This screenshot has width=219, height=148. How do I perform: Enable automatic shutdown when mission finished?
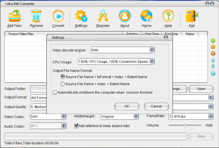55,92
